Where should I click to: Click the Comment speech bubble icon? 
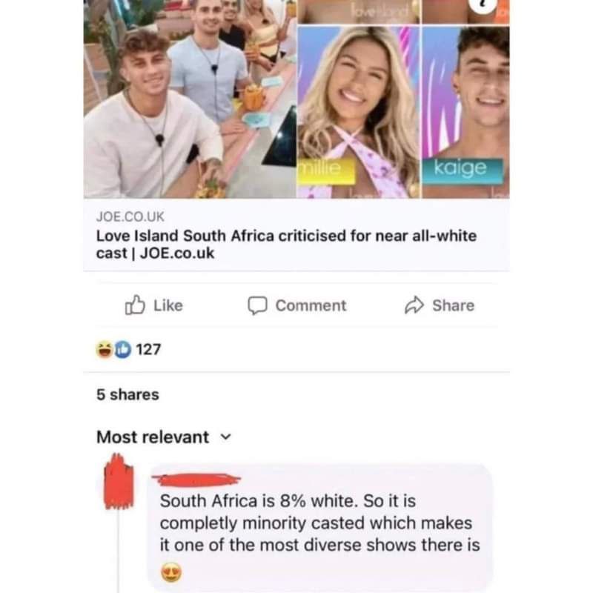click(x=257, y=305)
